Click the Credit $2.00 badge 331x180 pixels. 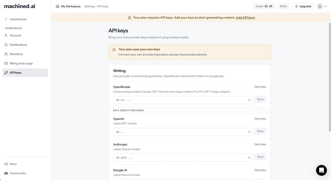click(x=264, y=6)
